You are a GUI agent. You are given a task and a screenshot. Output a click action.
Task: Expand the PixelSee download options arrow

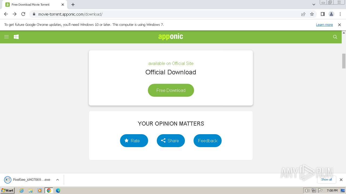click(58, 180)
